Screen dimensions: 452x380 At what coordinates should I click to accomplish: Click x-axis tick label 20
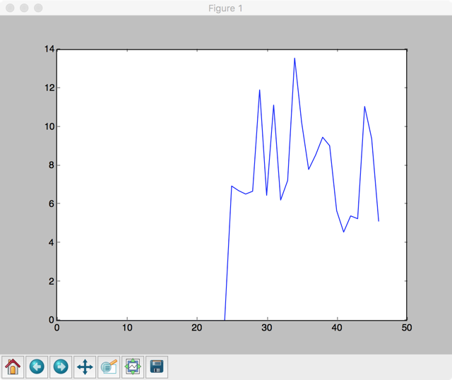pyautogui.click(x=197, y=328)
